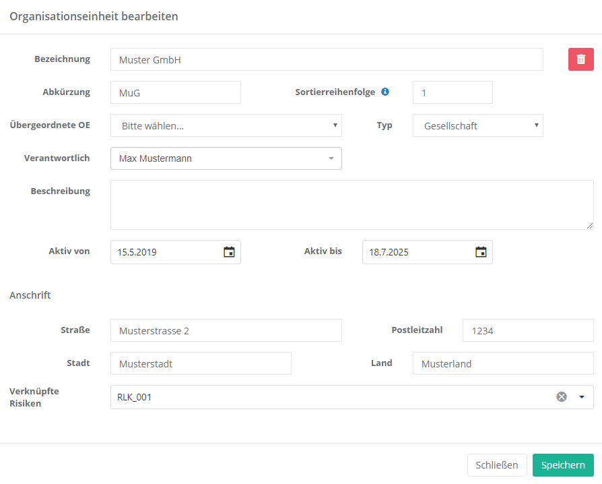The image size is (602, 484).
Task: Open the Übergeordnete OE dropdown
Action: pos(226,125)
